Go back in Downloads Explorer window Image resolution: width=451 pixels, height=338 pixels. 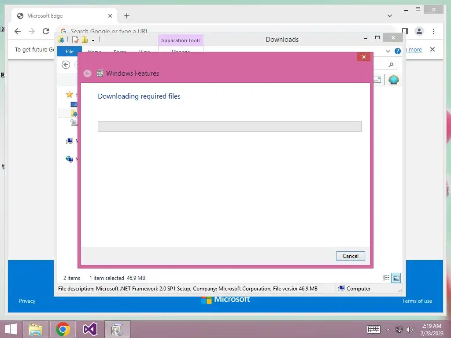click(x=66, y=65)
